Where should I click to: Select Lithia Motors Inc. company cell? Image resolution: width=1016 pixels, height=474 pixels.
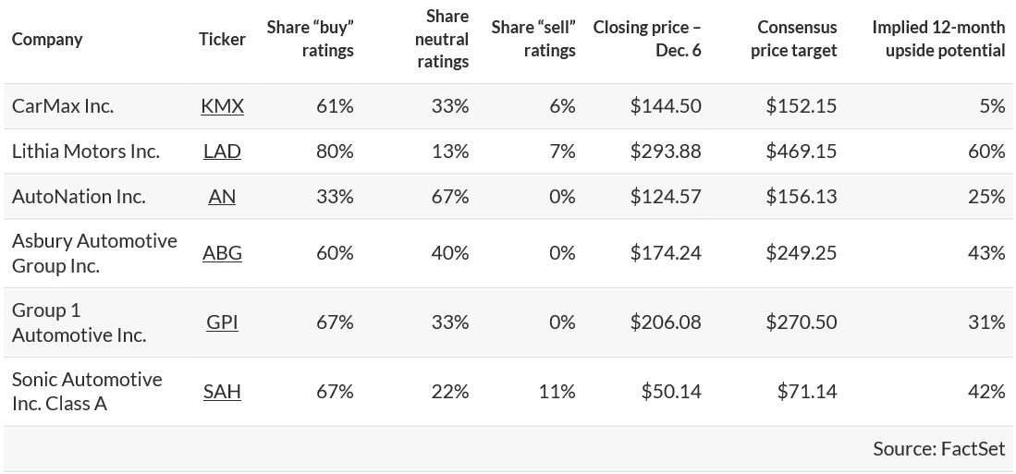[86, 151]
